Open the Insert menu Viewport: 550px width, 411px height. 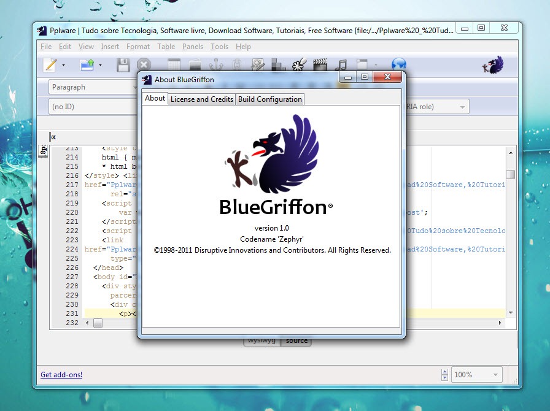pyautogui.click(x=110, y=47)
